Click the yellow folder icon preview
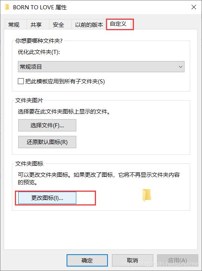Viewport: 202px width, 271px height. 147,195
